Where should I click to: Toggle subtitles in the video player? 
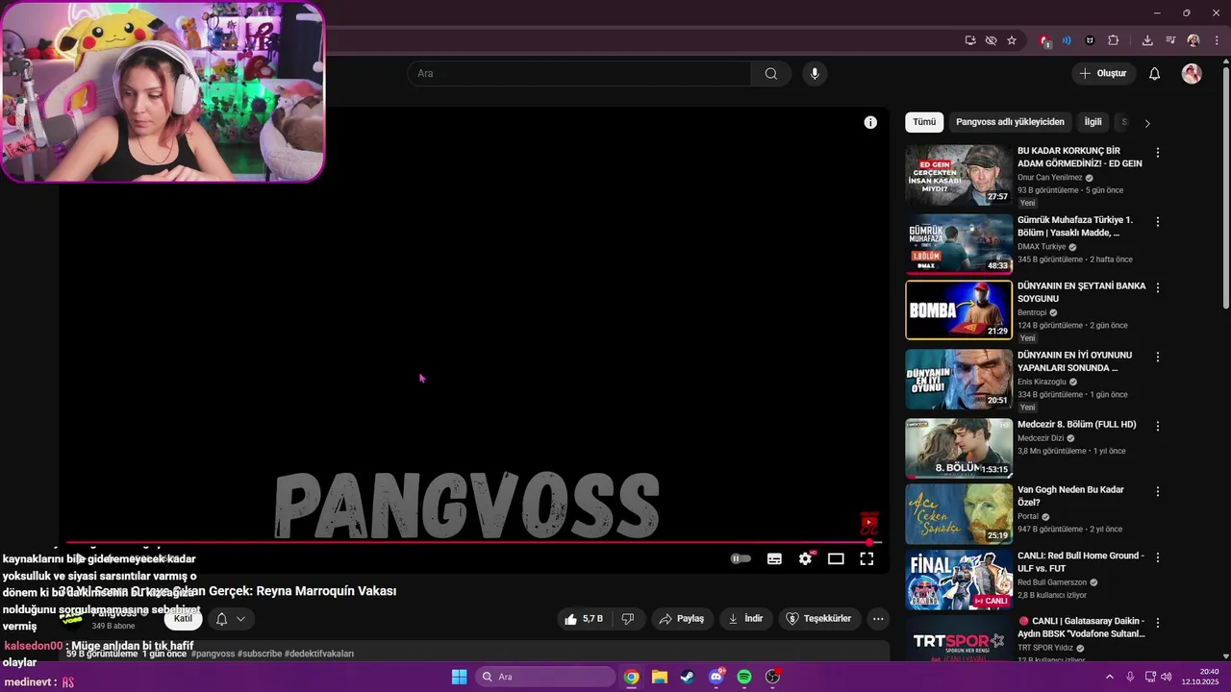[x=774, y=558]
